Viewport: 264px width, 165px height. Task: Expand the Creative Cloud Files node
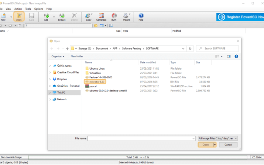pos(50,72)
